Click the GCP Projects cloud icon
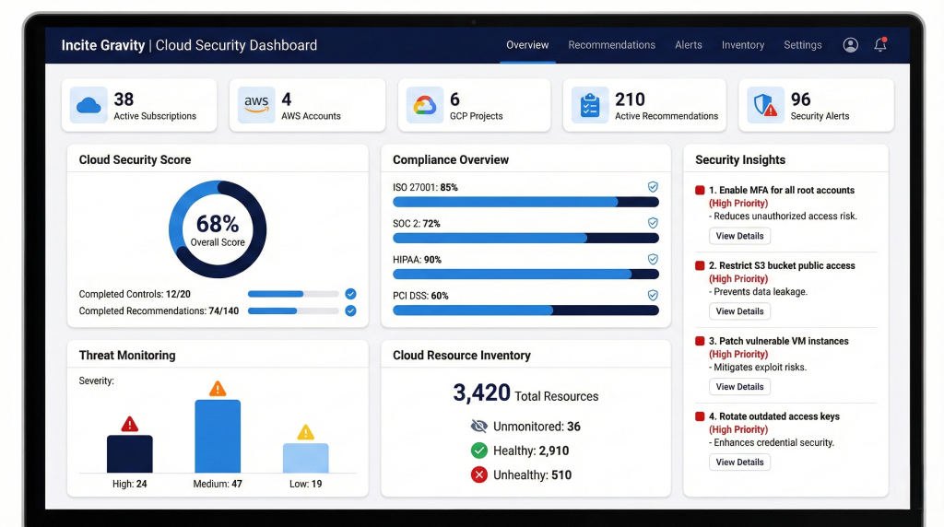The image size is (944, 527). (x=424, y=106)
